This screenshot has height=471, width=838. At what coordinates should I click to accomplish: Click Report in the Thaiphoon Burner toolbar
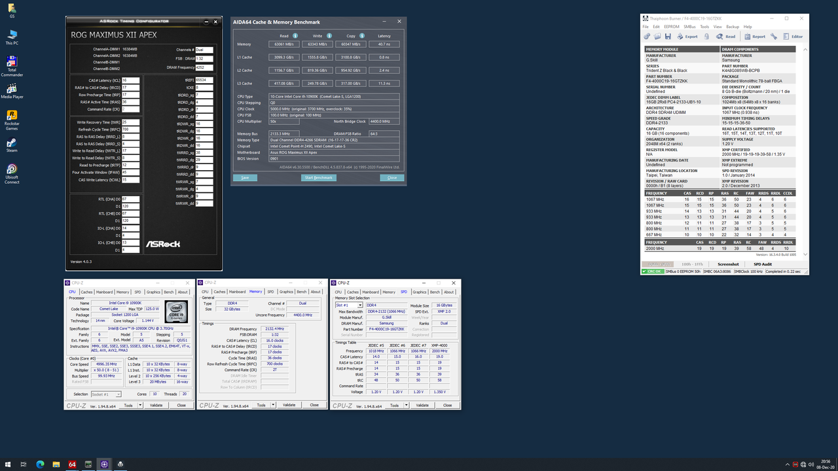point(754,37)
